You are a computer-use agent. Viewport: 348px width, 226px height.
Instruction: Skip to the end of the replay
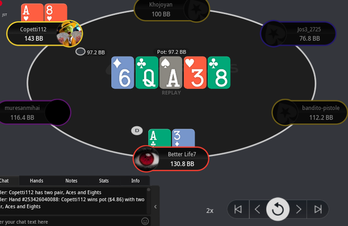pyautogui.click(x=318, y=210)
